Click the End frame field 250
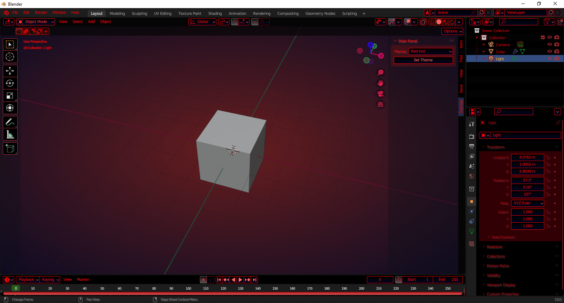This screenshot has height=303, width=564. click(448, 280)
